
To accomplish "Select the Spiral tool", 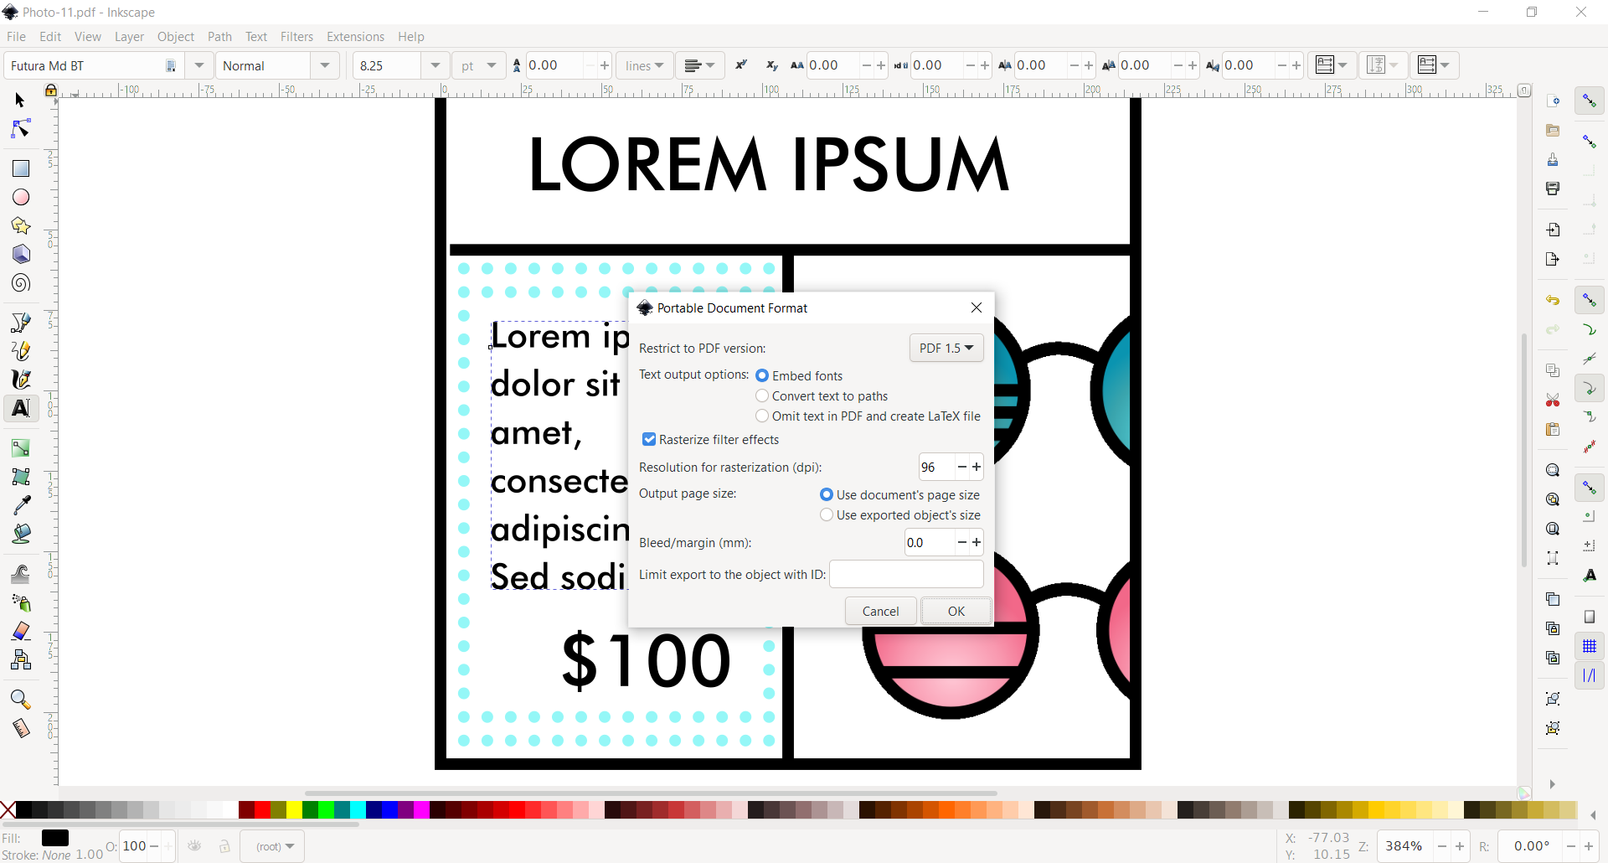I will tap(21, 283).
